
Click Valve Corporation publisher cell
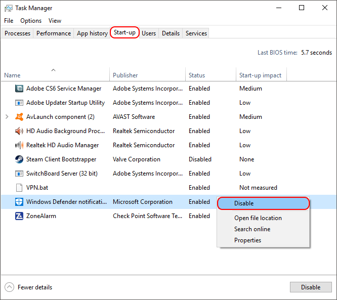(137, 159)
